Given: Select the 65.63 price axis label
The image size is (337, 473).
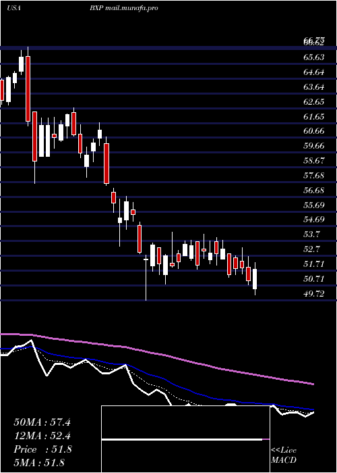Looking at the screenshot, I should (314, 57).
